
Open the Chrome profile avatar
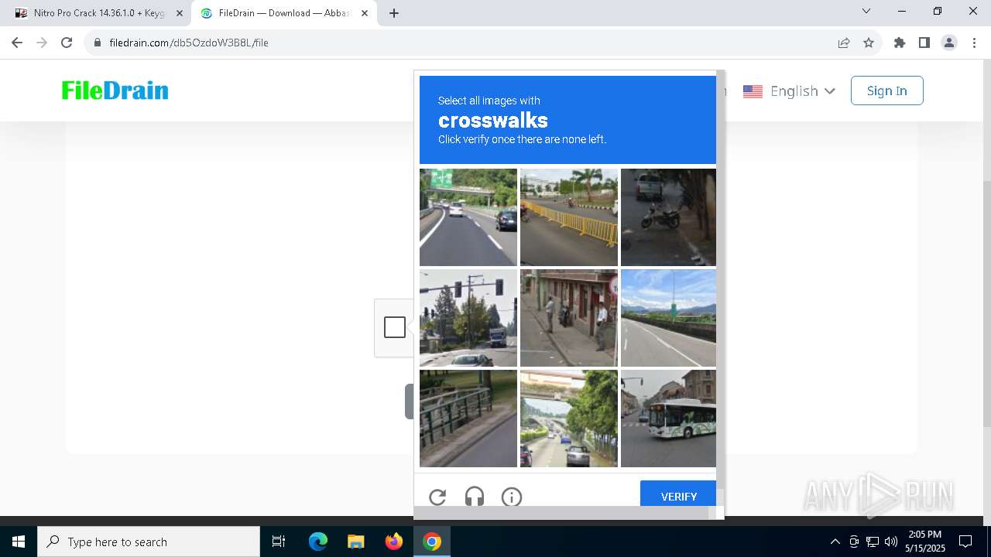click(x=949, y=43)
